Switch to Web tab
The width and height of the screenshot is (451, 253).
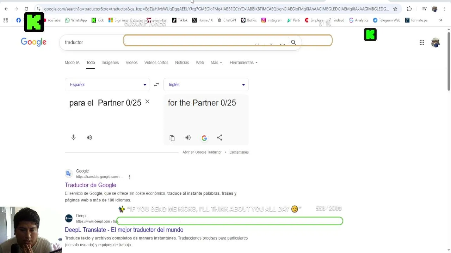pos(200,63)
